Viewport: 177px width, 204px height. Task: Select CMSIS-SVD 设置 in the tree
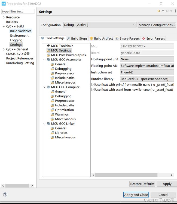[x=18, y=54]
